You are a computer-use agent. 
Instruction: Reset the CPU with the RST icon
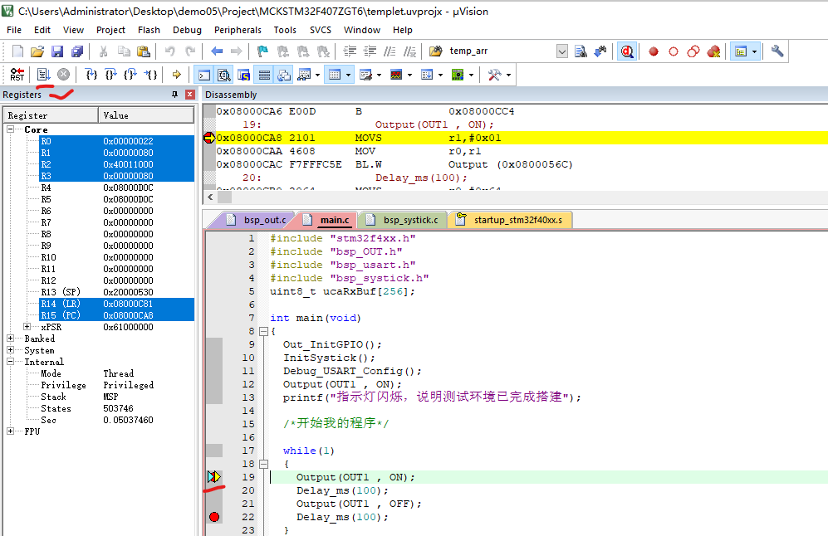[x=17, y=75]
